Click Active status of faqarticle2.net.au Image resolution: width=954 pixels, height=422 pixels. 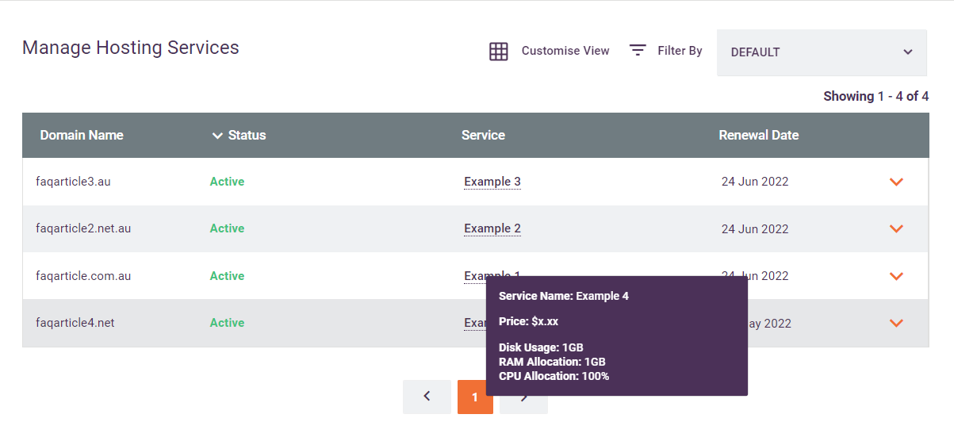(227, 228)
